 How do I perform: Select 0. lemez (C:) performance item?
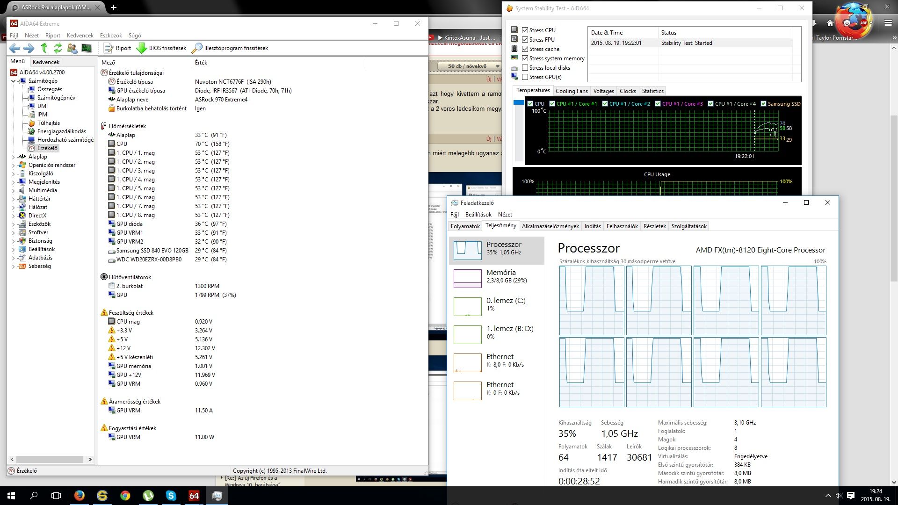497,306
